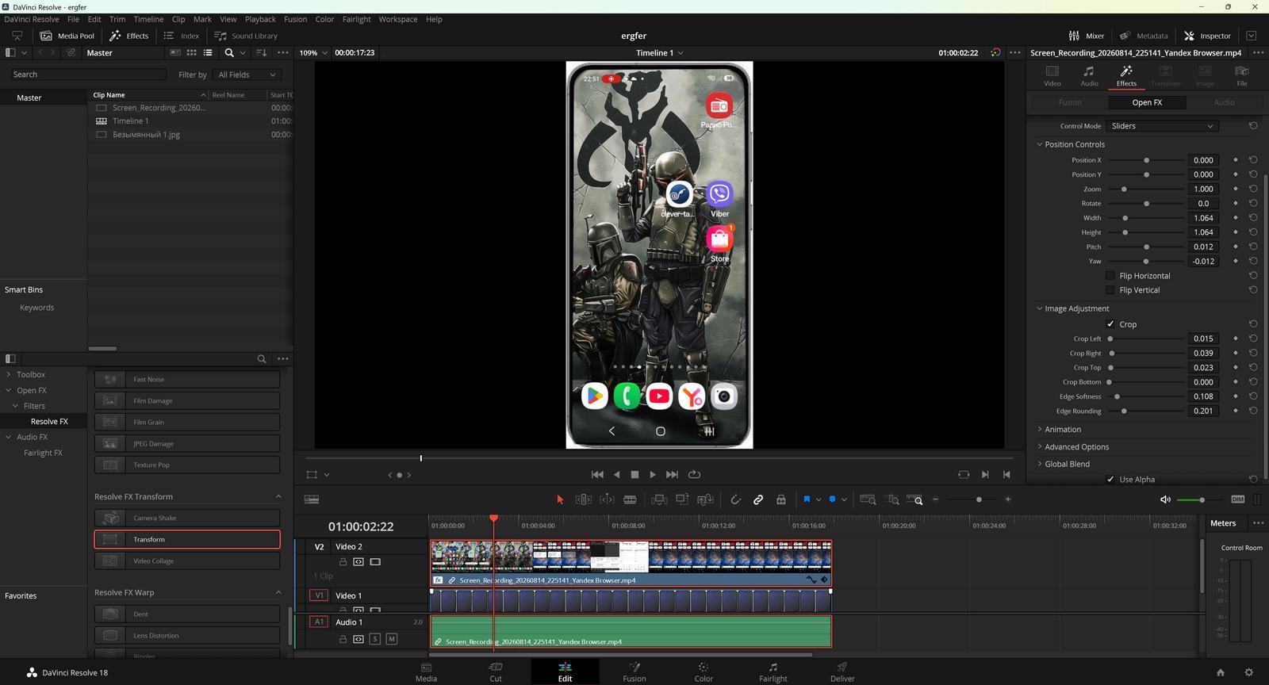Open the Workspace menu
The image size is (1269, 685).
pos(398,19)
